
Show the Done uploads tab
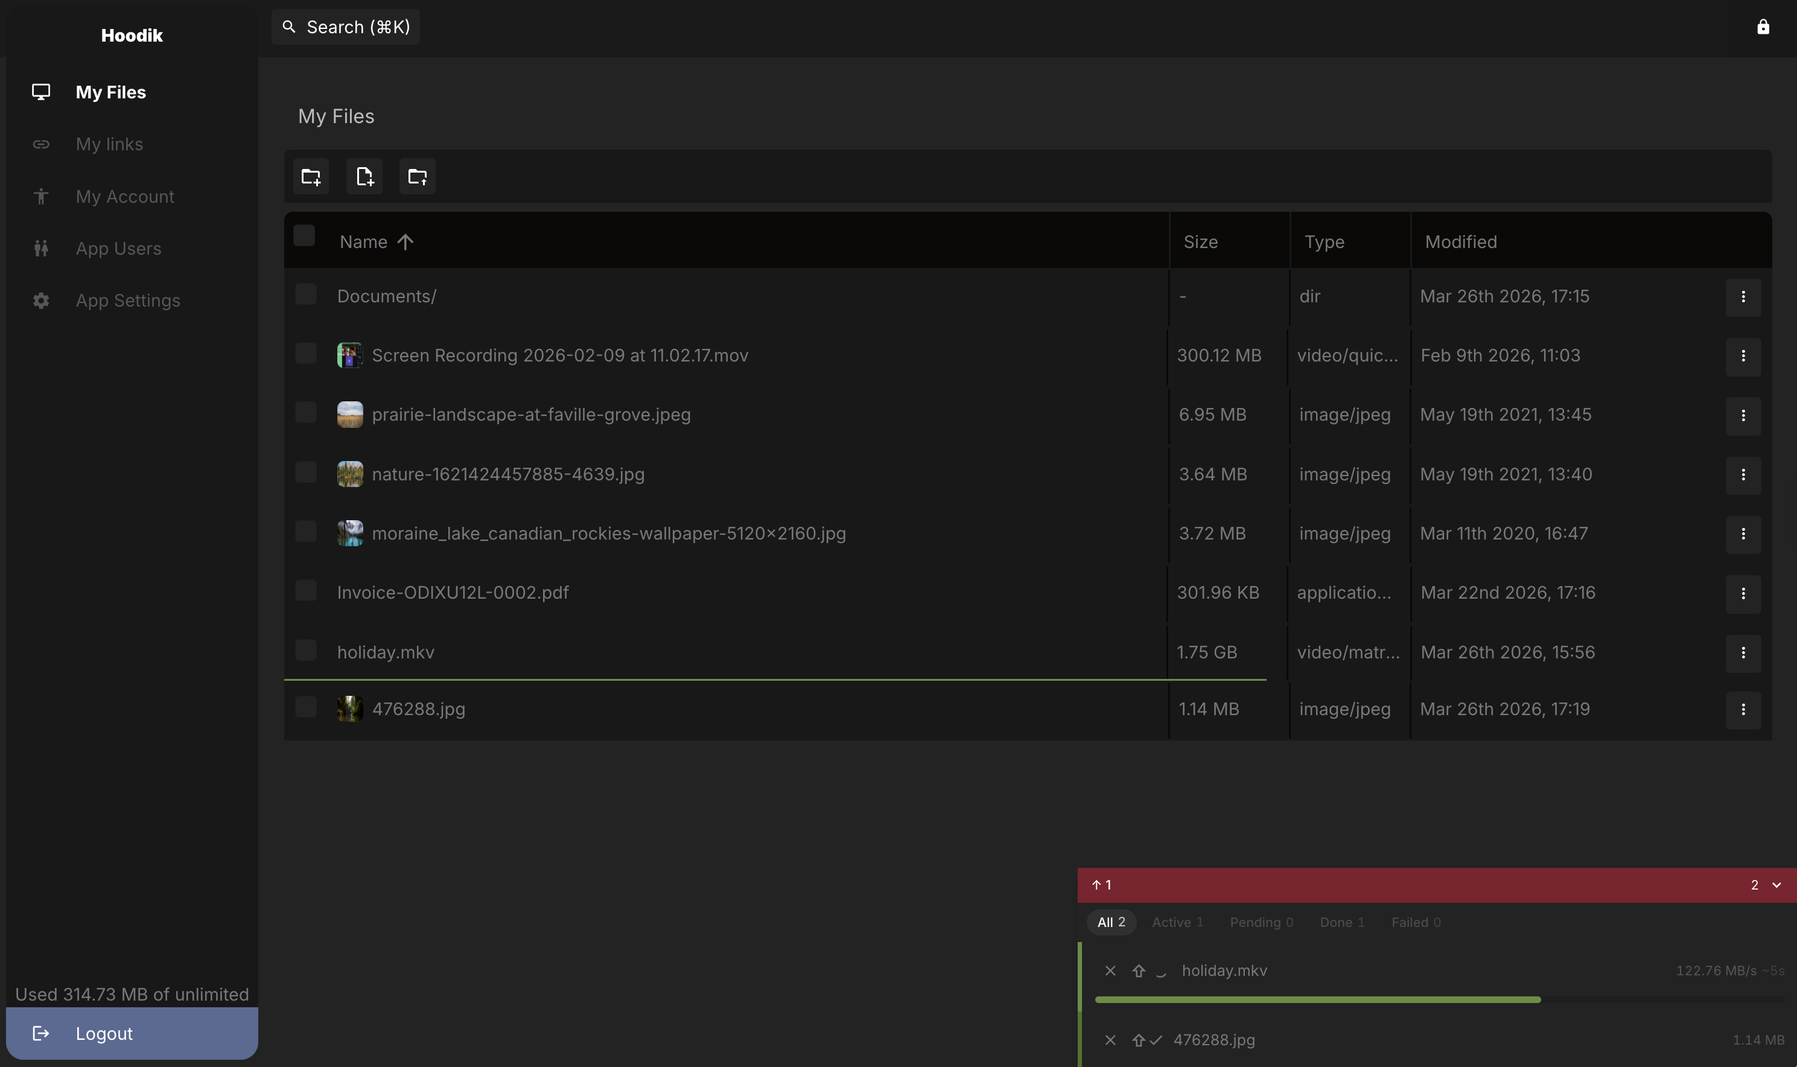click(x=1341, y=923)
